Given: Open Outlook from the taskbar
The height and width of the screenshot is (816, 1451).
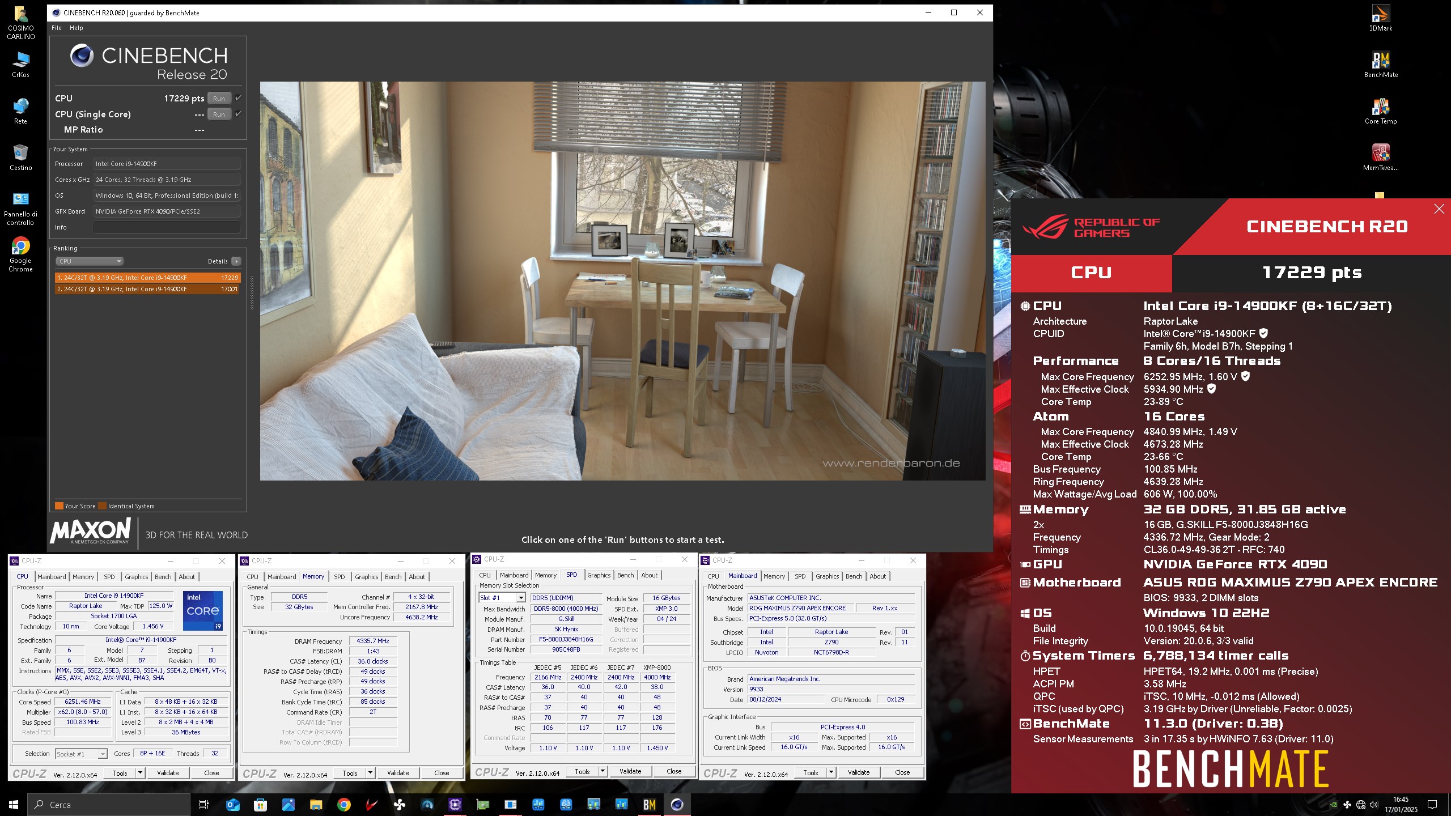Looking at the screenshot, I should click(232, 805).
